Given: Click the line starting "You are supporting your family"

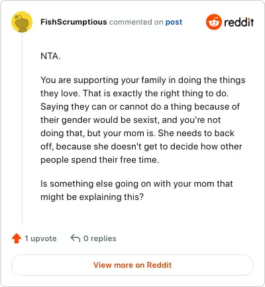Looking at the screenshot, I should [143, 80].
